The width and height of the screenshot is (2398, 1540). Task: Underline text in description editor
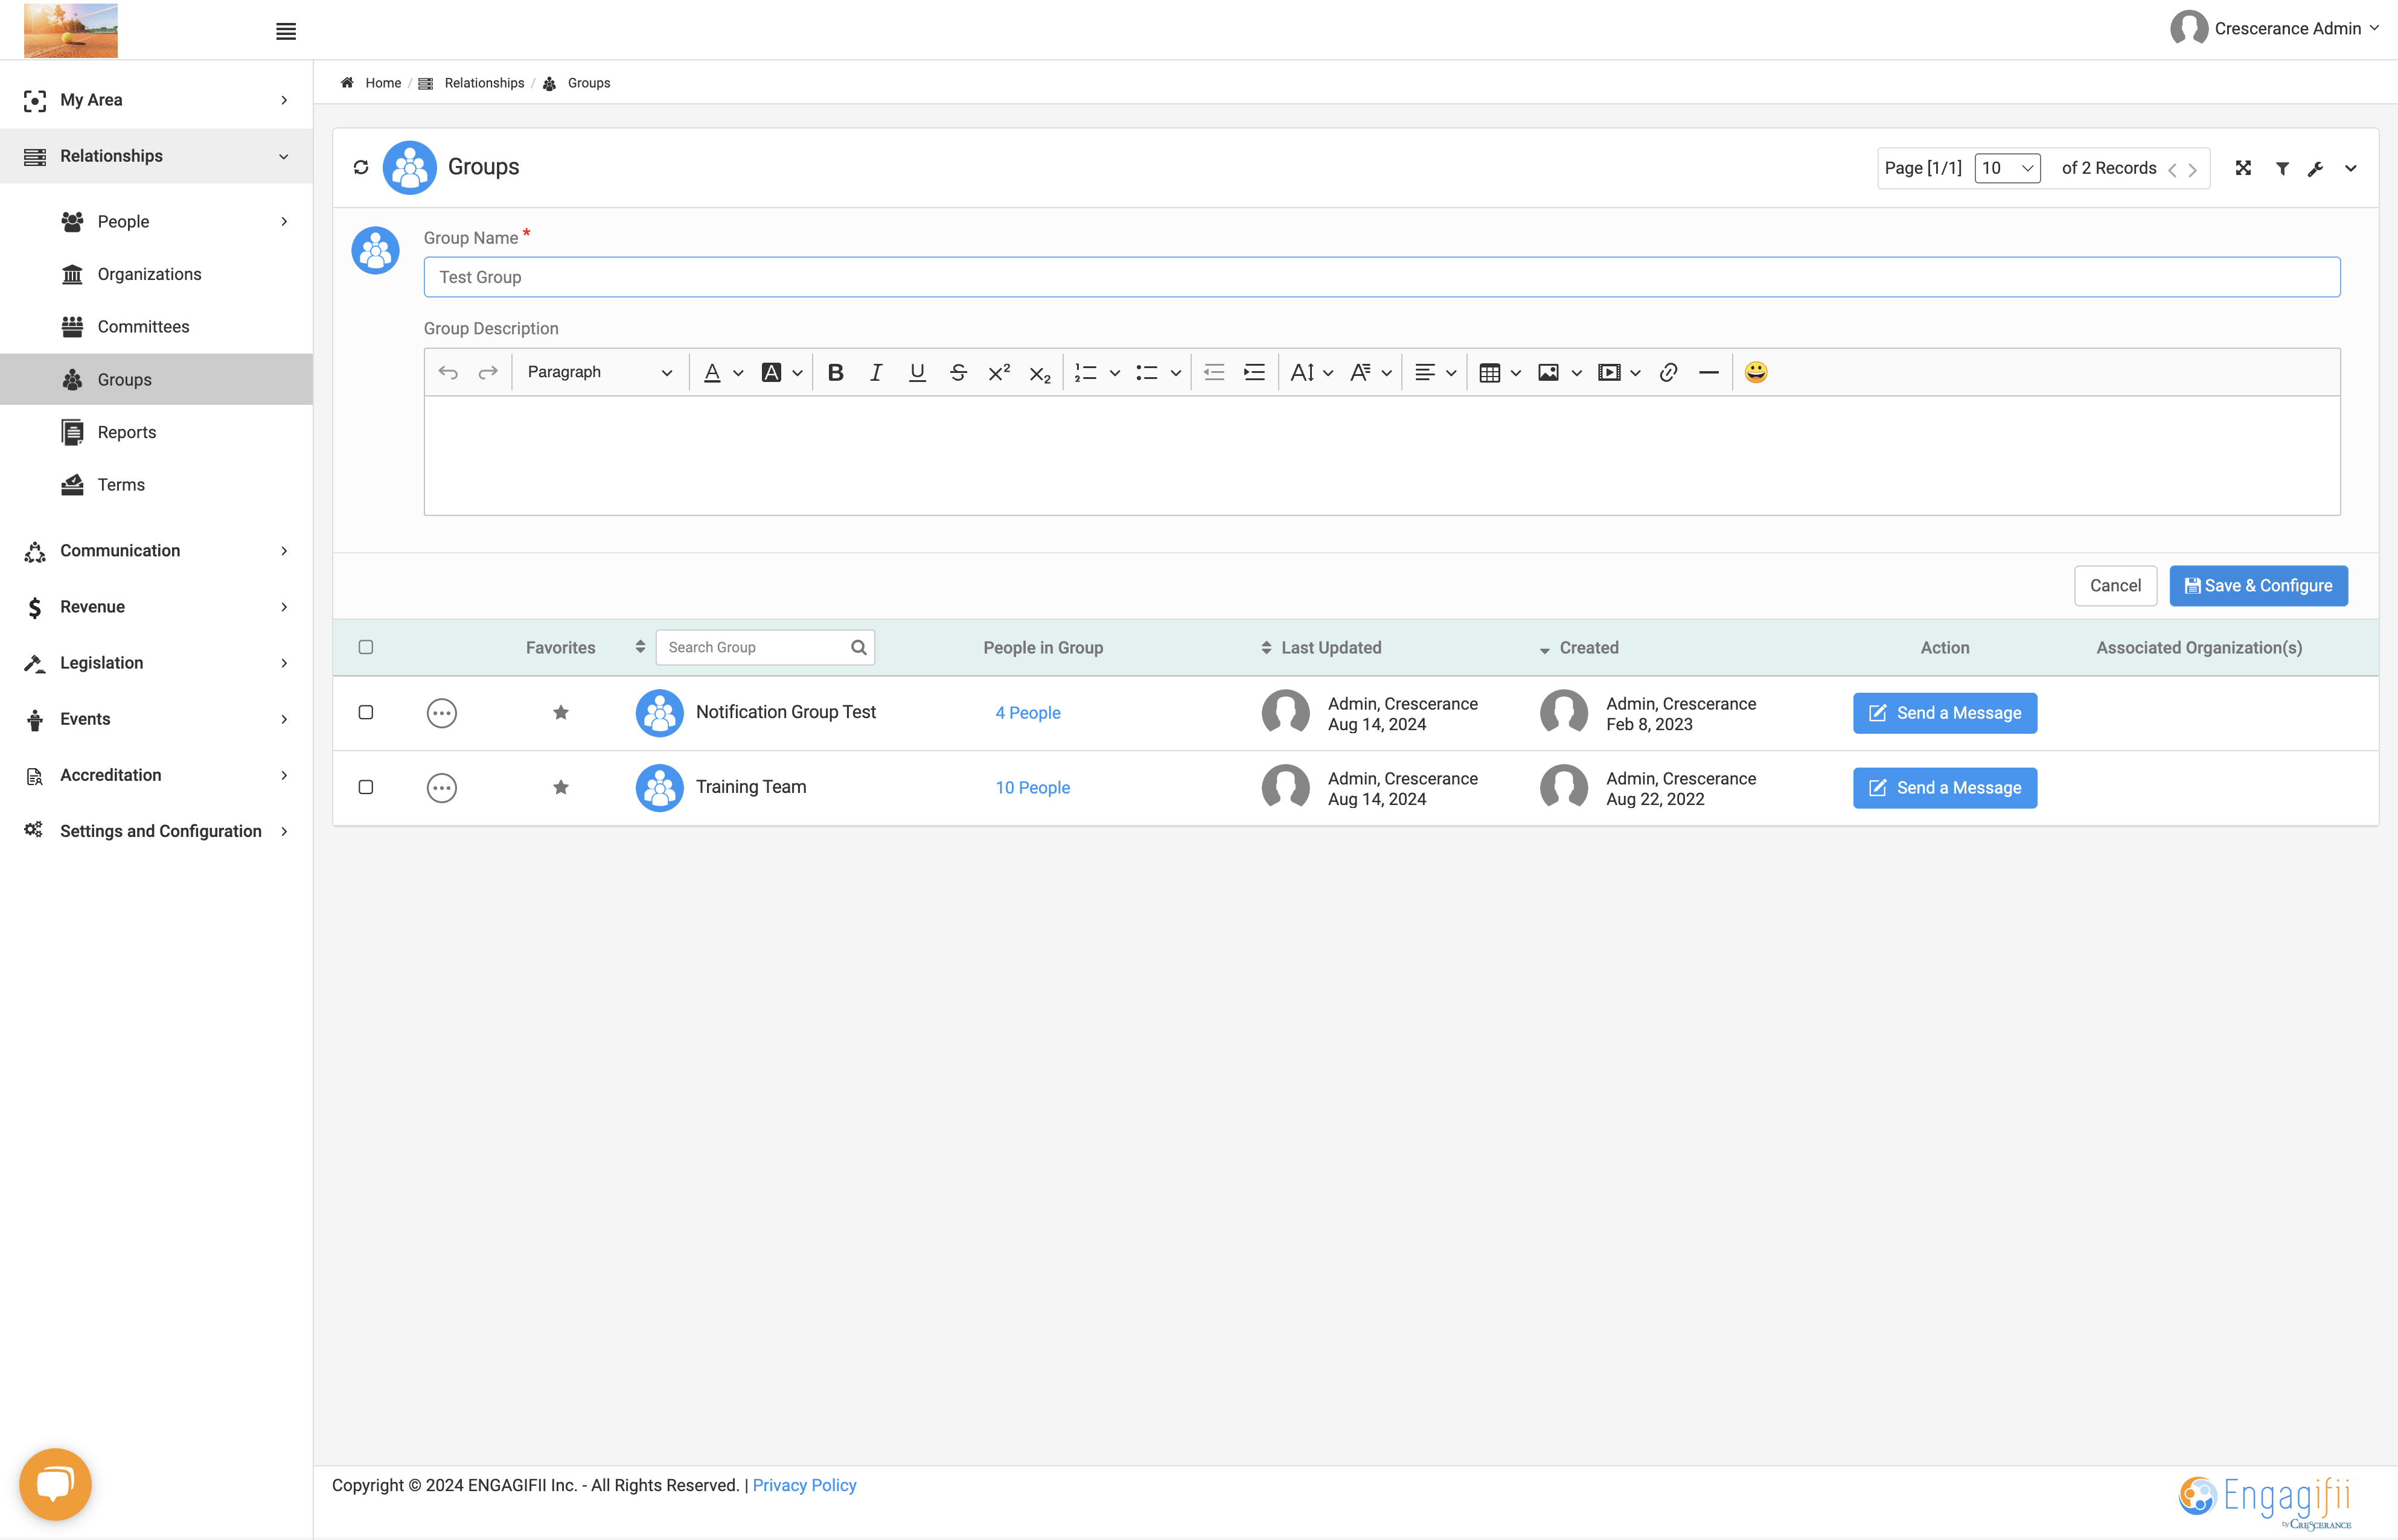[916, 372]
